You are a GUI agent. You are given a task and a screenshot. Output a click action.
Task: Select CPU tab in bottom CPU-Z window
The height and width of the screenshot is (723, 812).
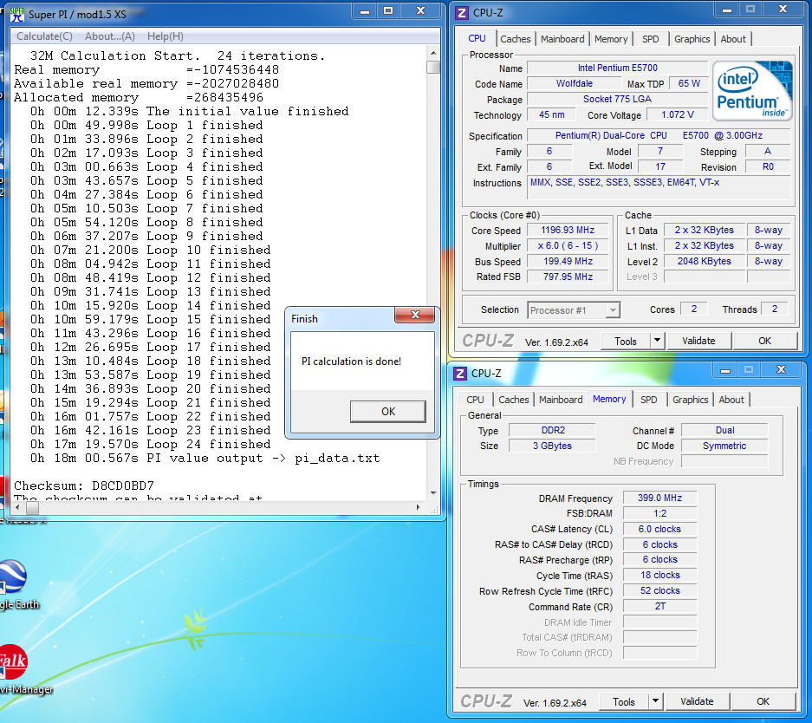point(475,400)
